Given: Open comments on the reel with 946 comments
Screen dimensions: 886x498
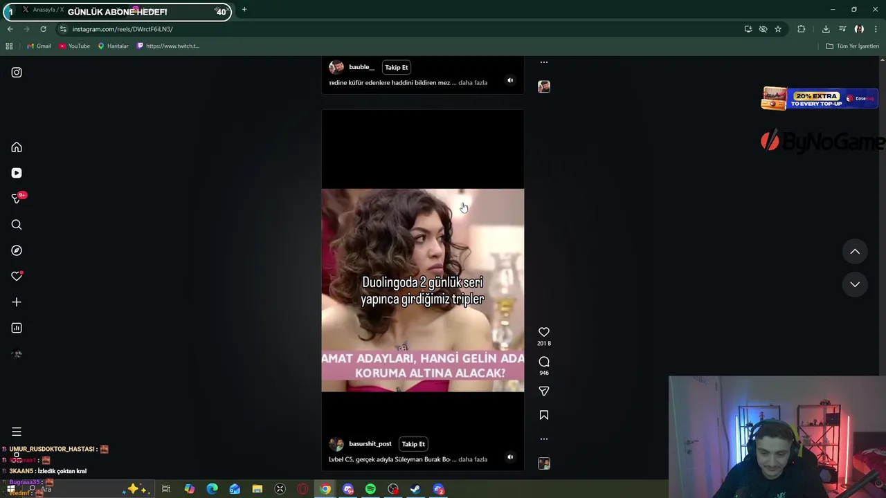Looking at the screenshot, I should point(544,362).
